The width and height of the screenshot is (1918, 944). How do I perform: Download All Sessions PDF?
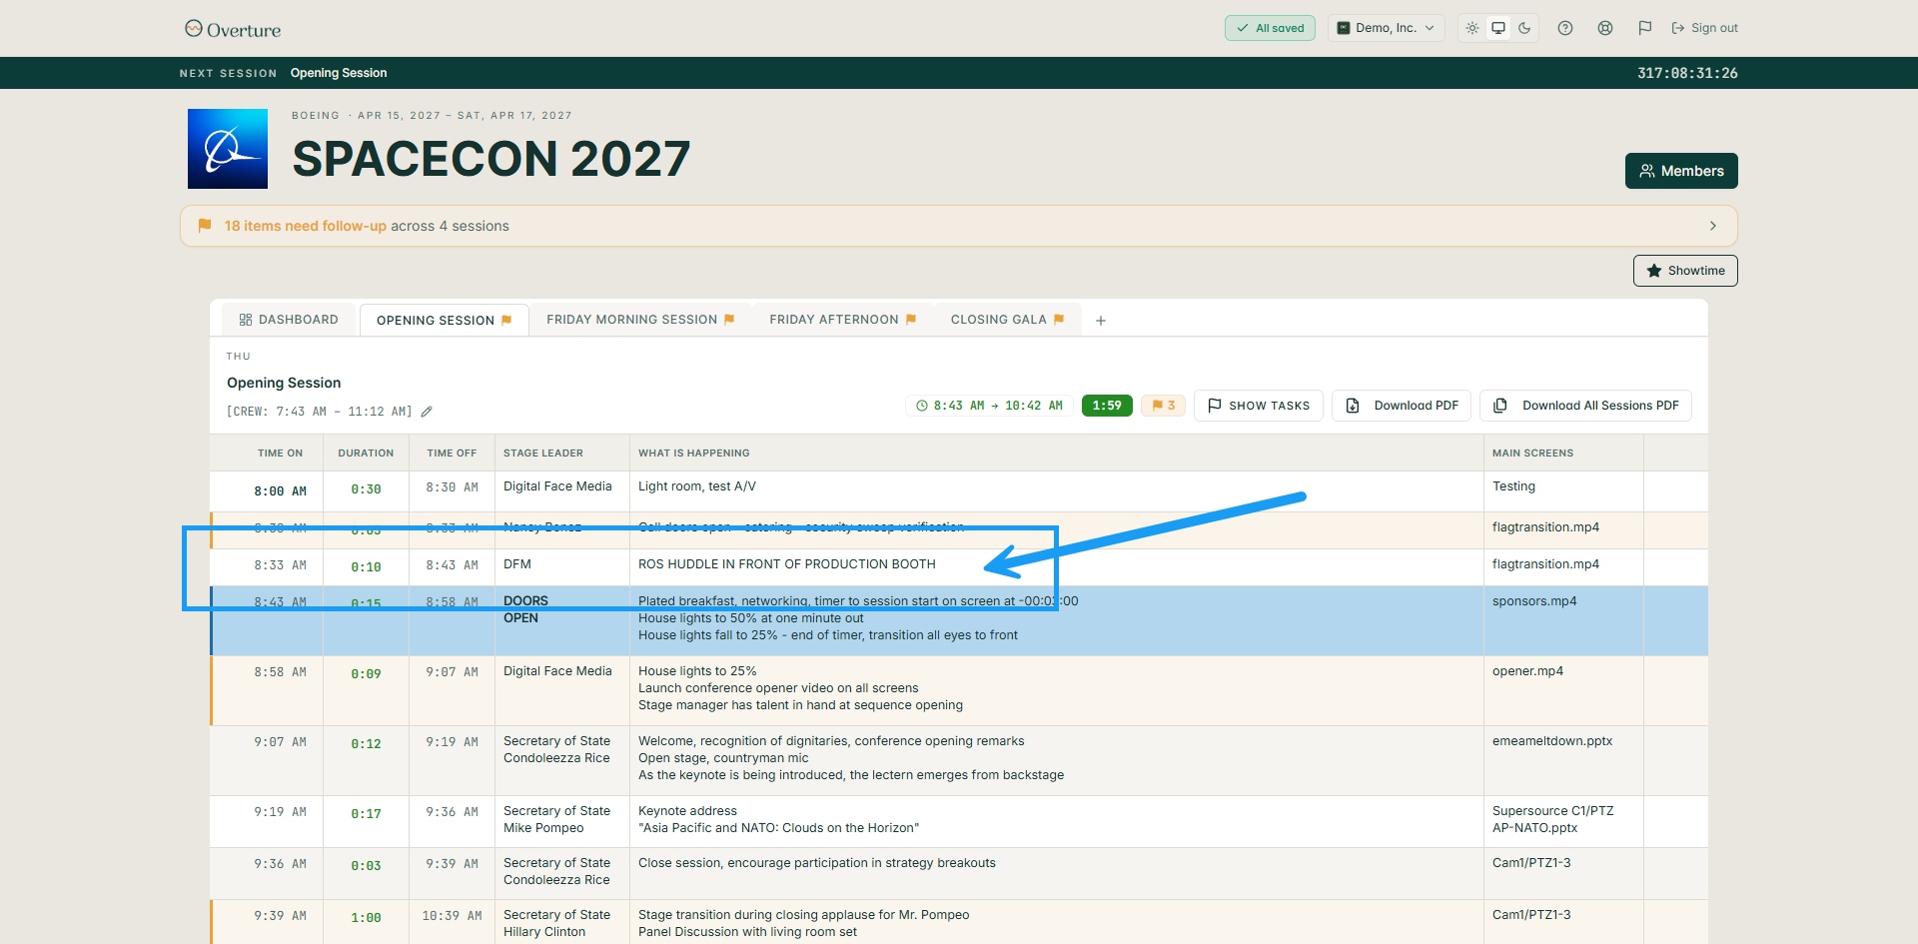click(1585, 406)
